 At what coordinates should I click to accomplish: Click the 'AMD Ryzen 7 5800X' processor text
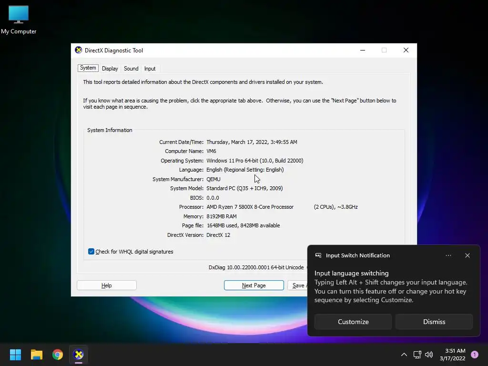[230, 207]
